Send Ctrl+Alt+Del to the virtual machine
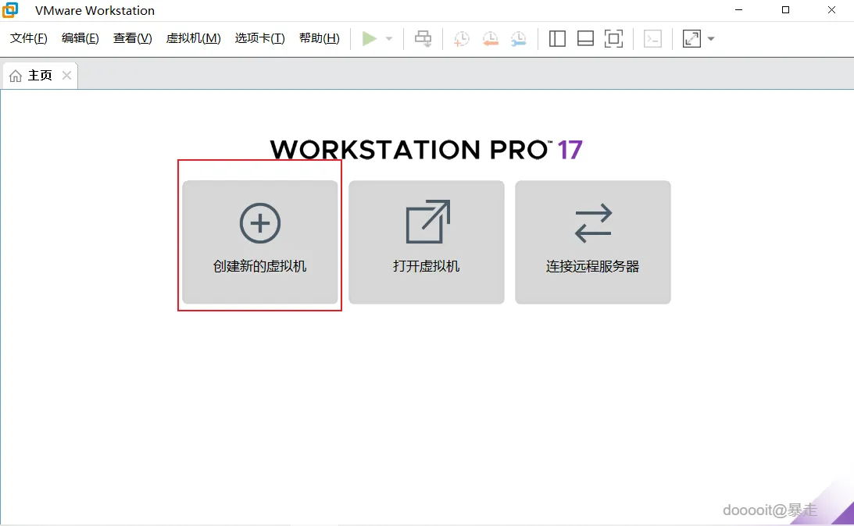 click(x=423, y=38)
